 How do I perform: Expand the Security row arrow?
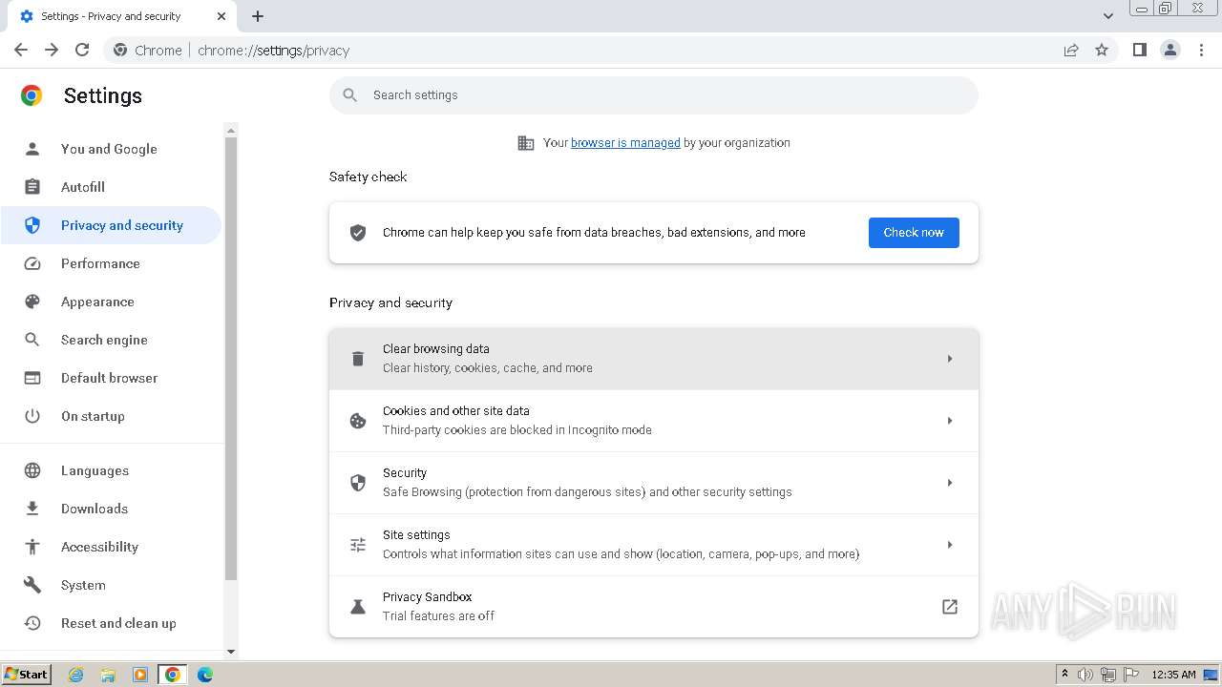click(950, 483)
